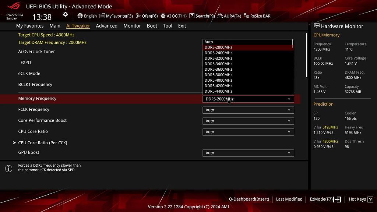Select Memory Frequency label
The image size is (377, 212).
37,99
